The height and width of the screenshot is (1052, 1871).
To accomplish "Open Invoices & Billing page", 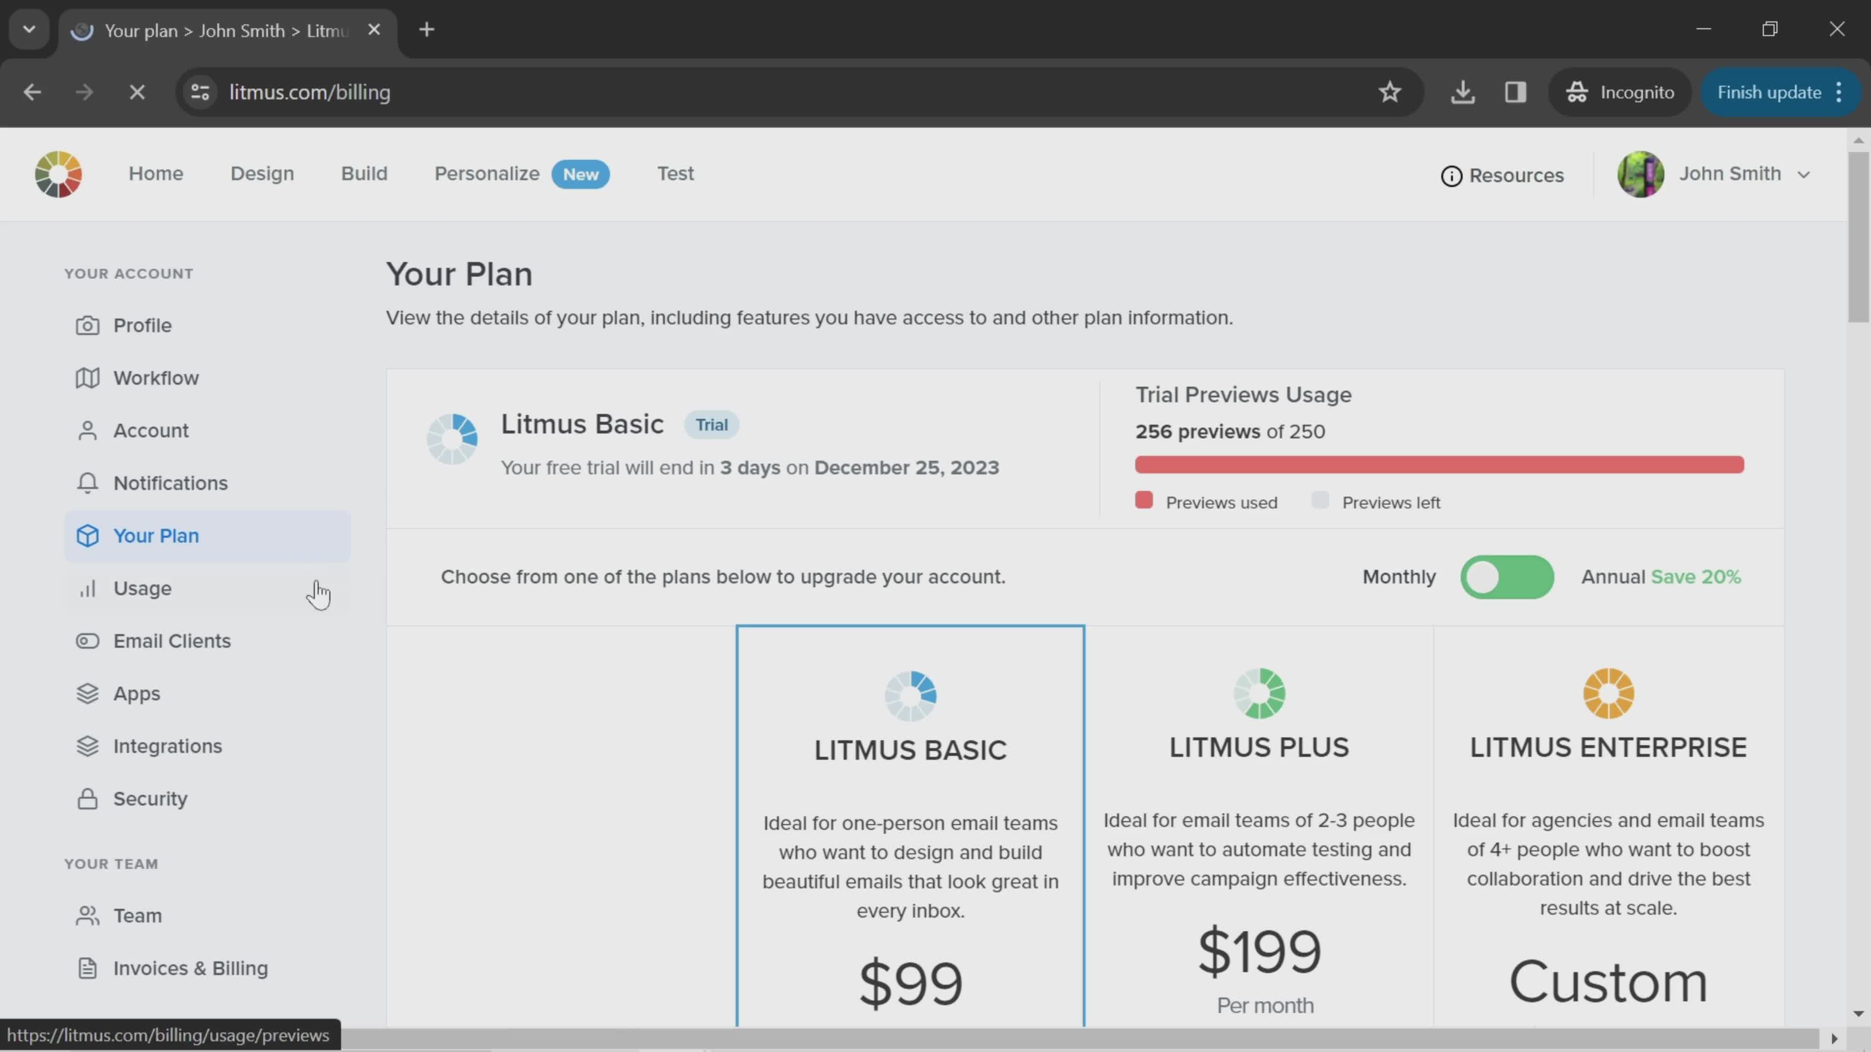I will coord(191,969).
